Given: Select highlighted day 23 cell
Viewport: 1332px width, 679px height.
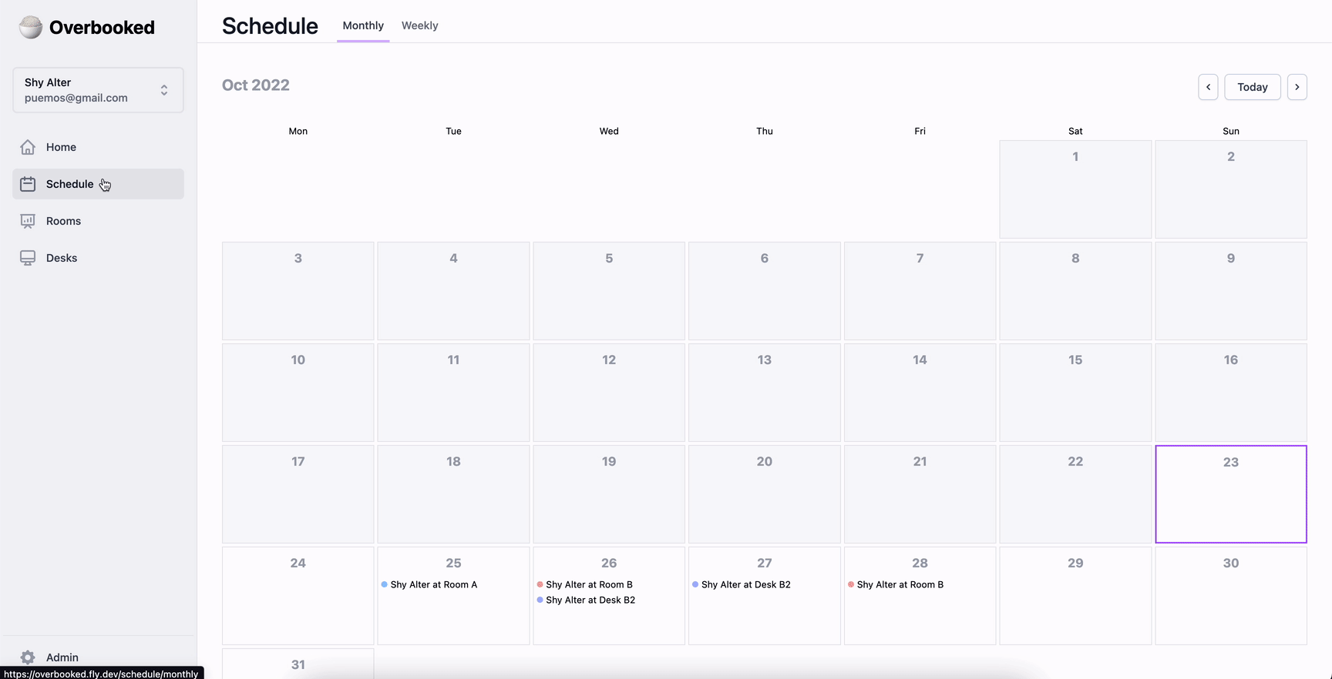Looking at the screenshot, I should [1231, 494].
